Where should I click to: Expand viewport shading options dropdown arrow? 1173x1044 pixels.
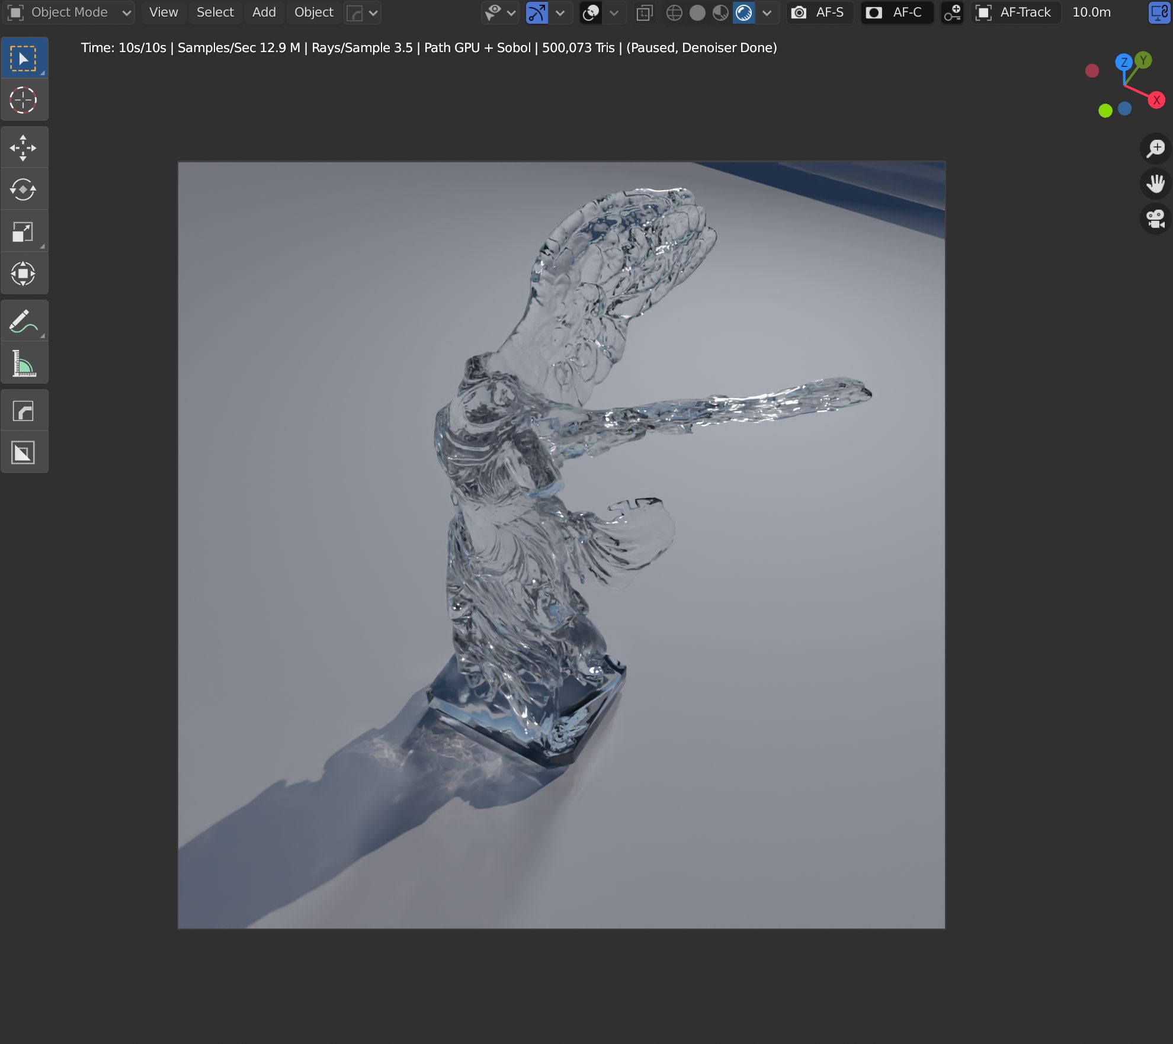tap(767, 12)
